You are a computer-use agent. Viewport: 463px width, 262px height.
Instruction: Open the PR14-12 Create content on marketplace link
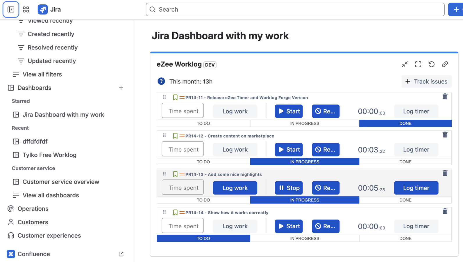230,136
